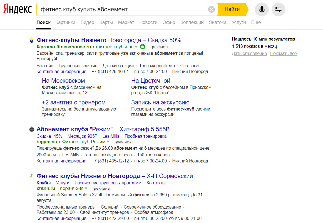323x223 pixels.
Task: Click the Показать все link
Action: (284, 54)
